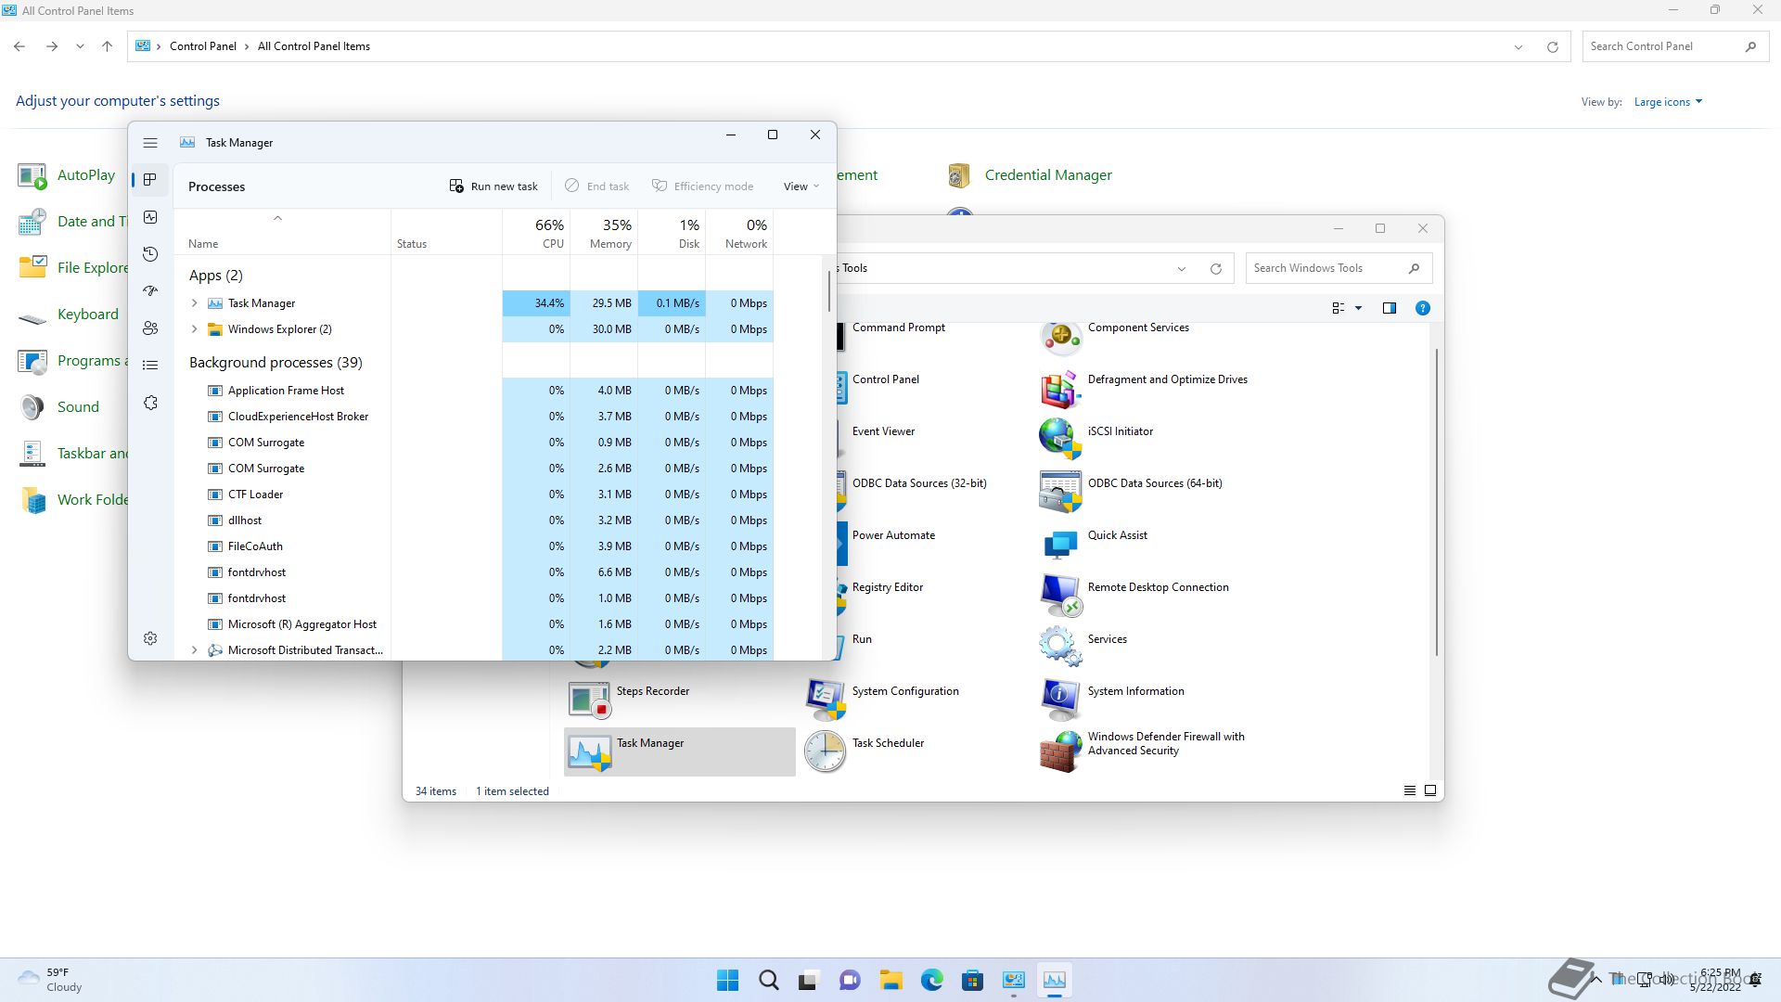Click End task button

coord(596,186)
